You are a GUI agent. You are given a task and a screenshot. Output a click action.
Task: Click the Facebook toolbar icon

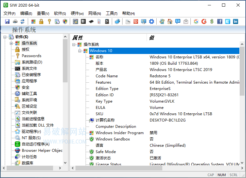[x=219, y=21]
